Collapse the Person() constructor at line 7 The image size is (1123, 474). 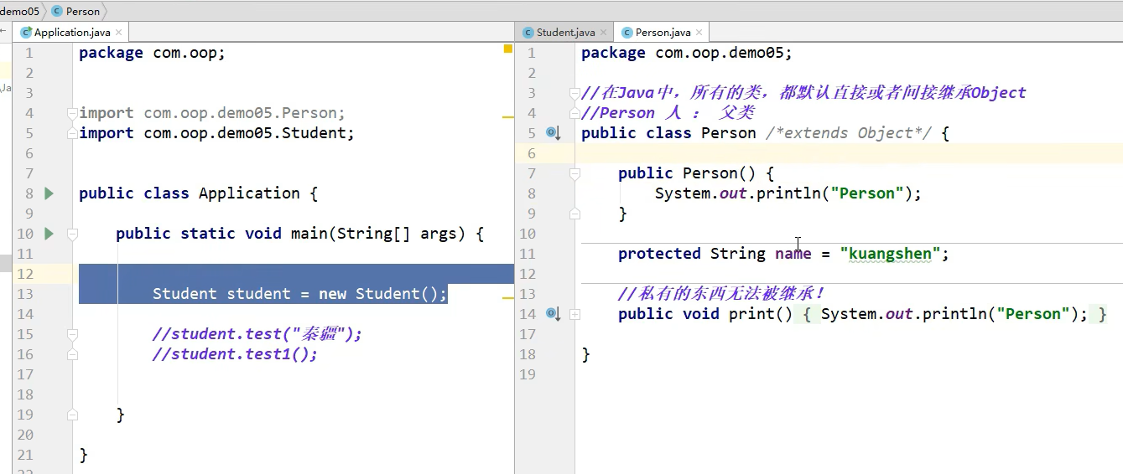(x=574, y=173)
